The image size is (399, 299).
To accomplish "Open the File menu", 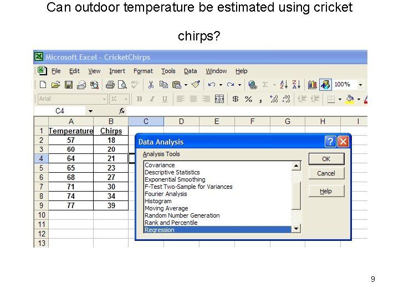I will [x=56, y=71].
